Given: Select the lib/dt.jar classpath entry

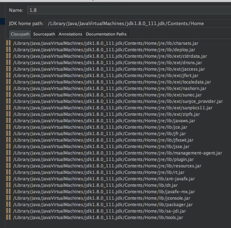Looking at the screenshot, I should tap(96, 185).
